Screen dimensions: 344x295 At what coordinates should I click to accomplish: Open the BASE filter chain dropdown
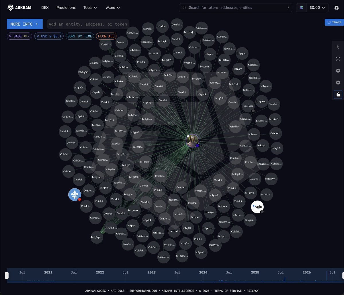coord(27,36)
